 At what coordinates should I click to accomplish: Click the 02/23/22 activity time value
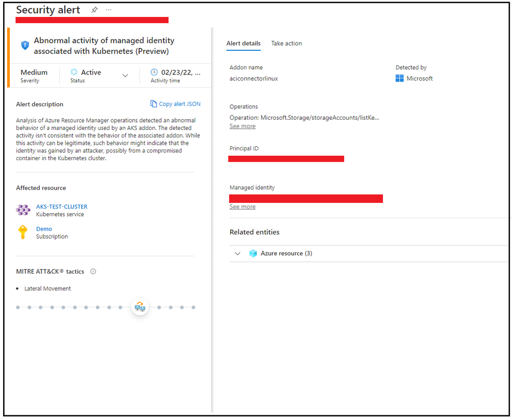point(181,72)
